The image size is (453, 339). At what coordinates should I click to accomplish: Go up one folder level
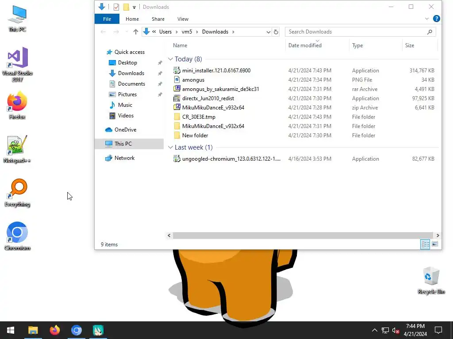tap(135, 32)
